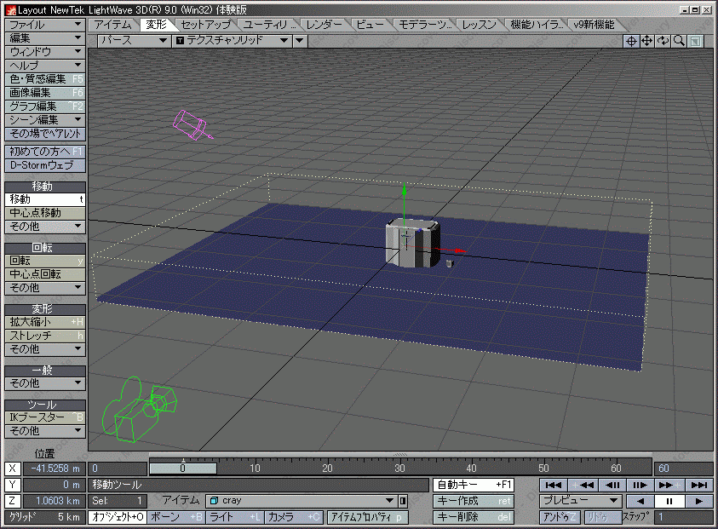The width and height of the screenshot is (718, 529).
Task: Click the viewport rotate icon
Action: pos(663,41)
